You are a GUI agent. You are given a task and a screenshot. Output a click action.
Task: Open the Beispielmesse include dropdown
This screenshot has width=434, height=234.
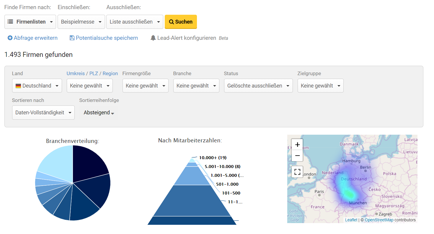click(x=81, y=22)
